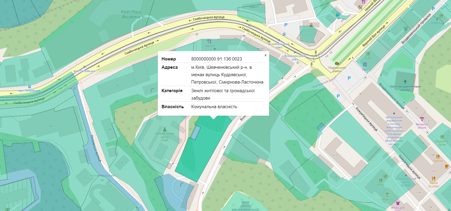Click the Хрестовоздвиженська церква cross icon
The image size is (451, 211).
coord(405,81)
